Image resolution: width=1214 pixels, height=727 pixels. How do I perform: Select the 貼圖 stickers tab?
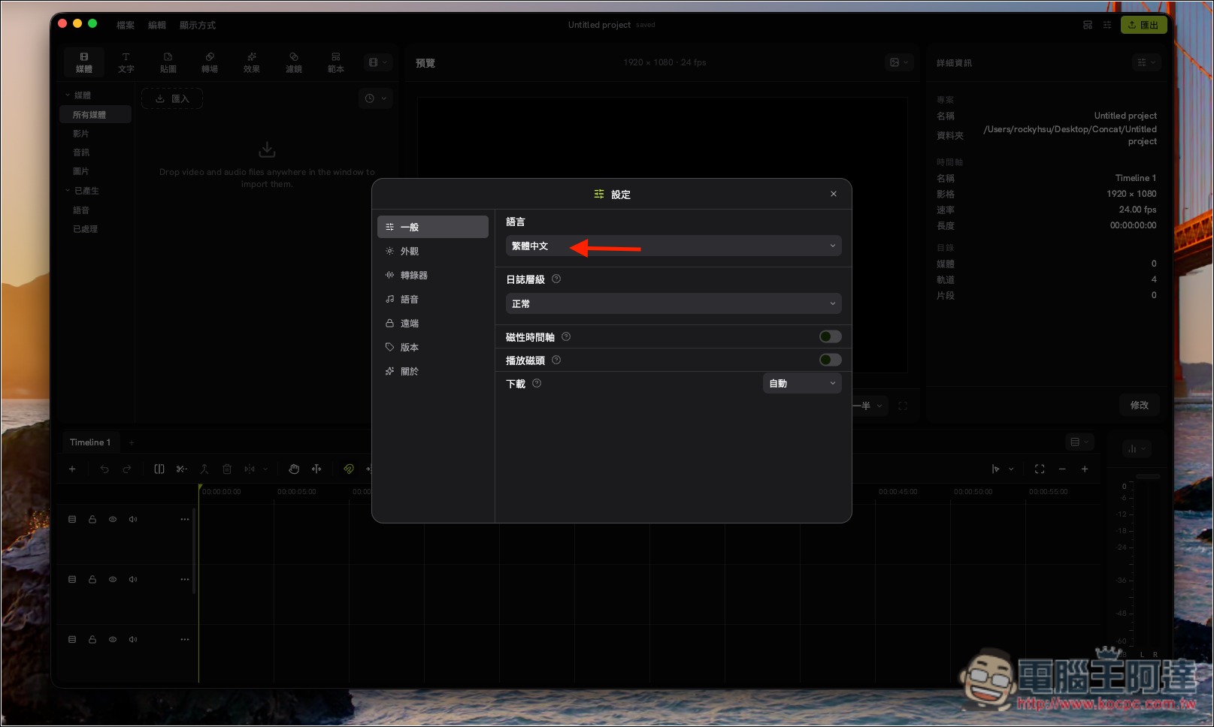(168, 63)
